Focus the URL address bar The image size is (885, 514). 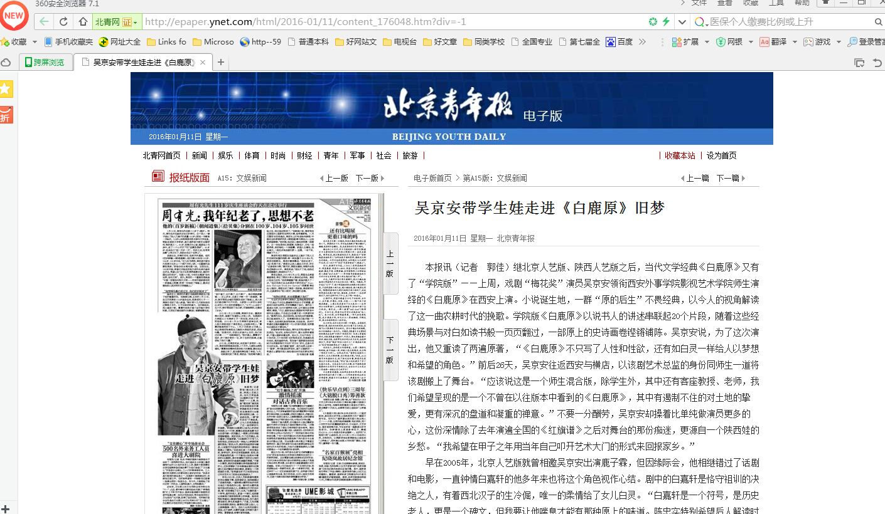[394, 22]
